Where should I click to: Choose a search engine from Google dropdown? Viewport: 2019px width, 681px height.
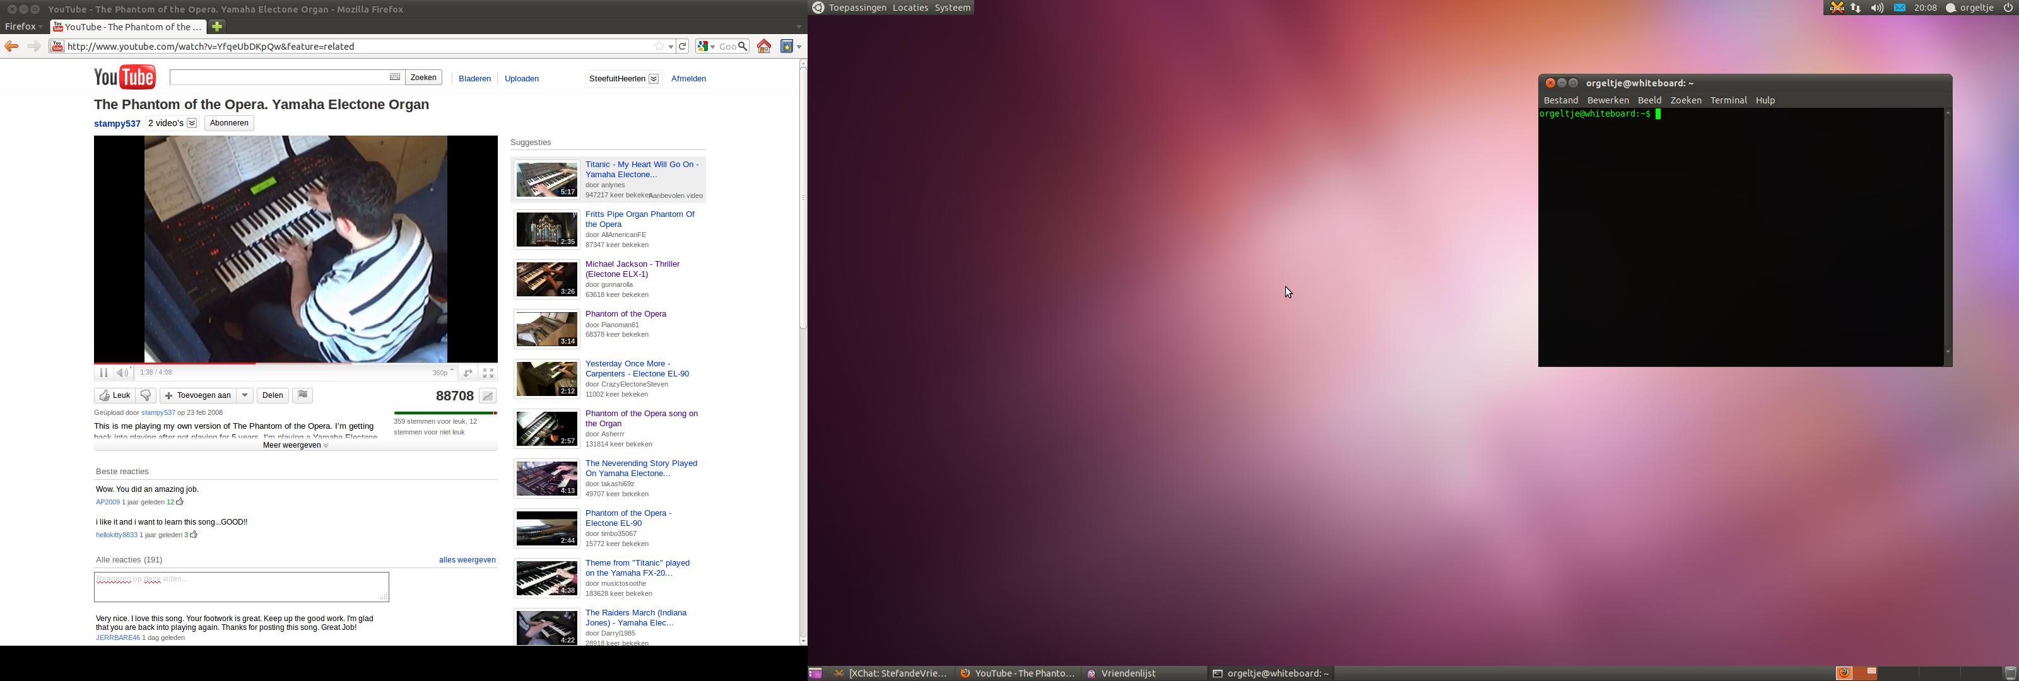tap(706, 46)
